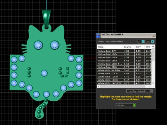The image size is (167, 125).
Task: Click the 5.46 grams value
Action: click(x=127, y=70)
